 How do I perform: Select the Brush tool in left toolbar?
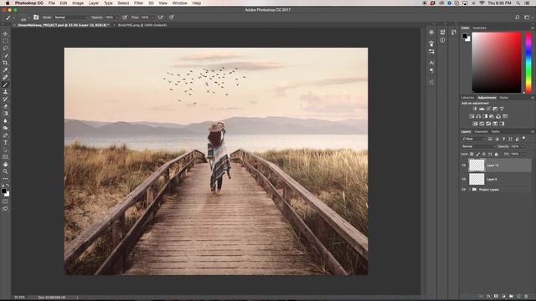coord(5,84)
